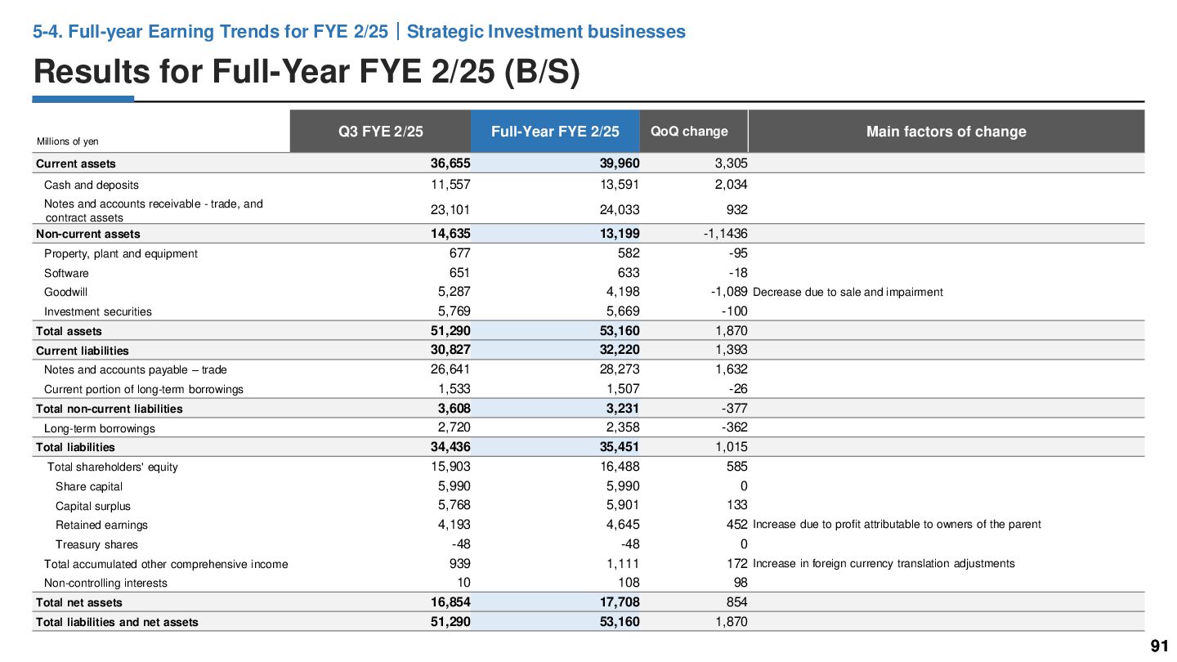The height and width of the screenshot is (662, 1177).
Task: Click the Goodwill row label
Action: click(66, 292)
